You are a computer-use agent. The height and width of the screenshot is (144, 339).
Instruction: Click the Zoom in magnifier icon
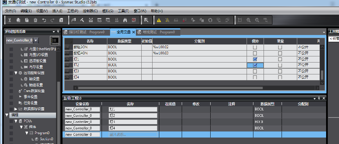pyautogui.click(x=249, y=20)
